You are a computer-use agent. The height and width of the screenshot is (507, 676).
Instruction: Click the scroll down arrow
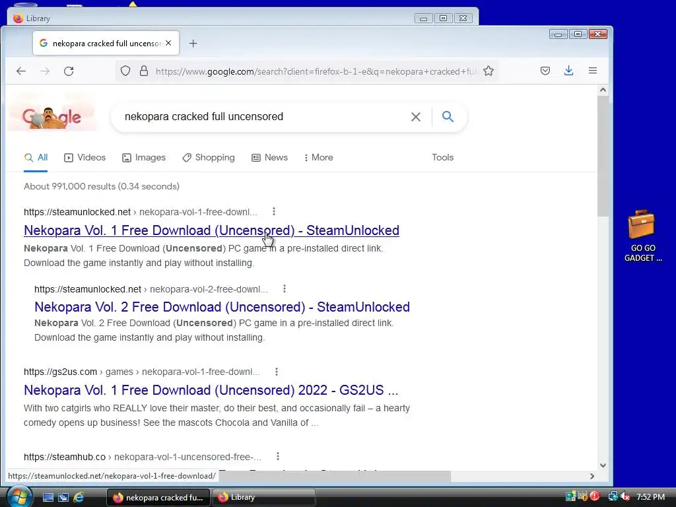603,465
